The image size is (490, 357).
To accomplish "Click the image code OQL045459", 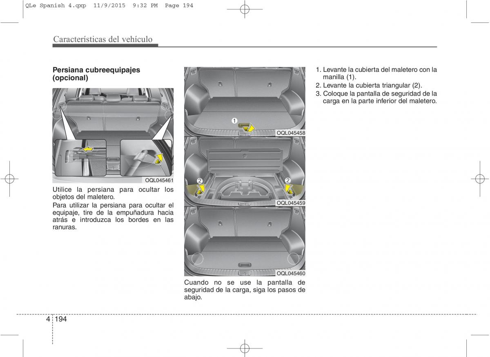I will (x=291, y=203).
